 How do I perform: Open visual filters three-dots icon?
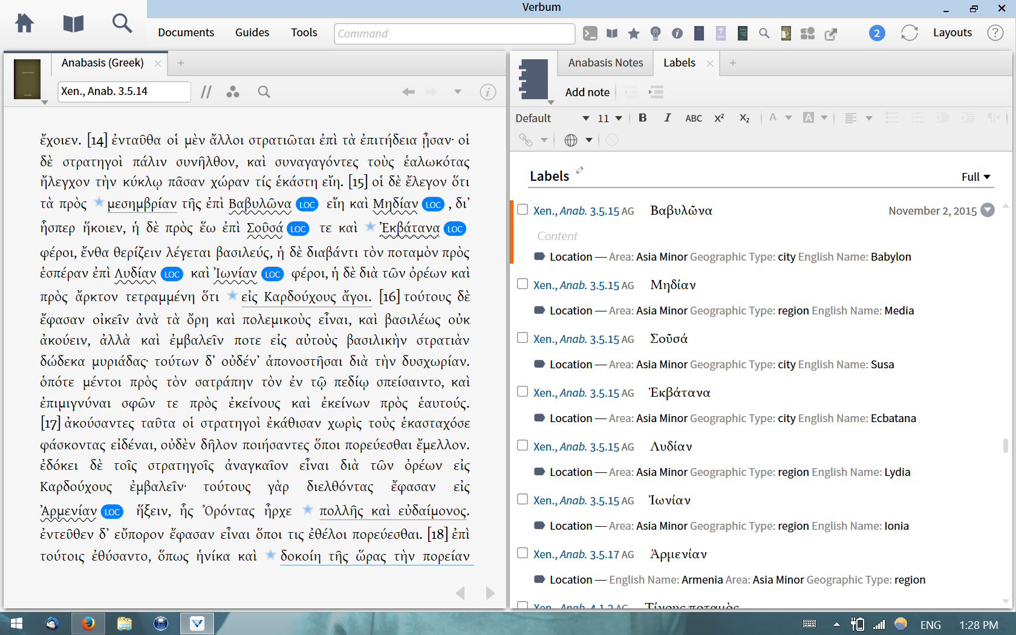pos(233,92)
